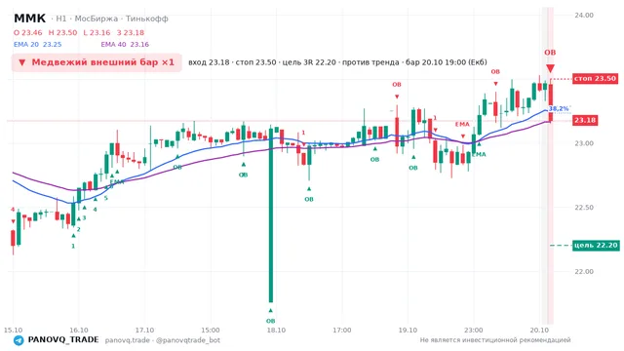The width and height of the screenshot is (624, 351).
Task: Click the 17.10 date axis label
Action: coord(144,331)
